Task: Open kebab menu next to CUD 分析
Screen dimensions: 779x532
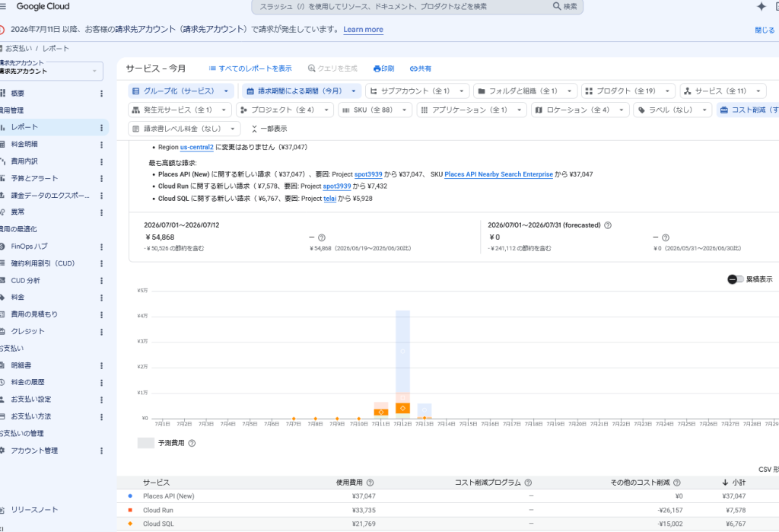Action: point(101,281)
